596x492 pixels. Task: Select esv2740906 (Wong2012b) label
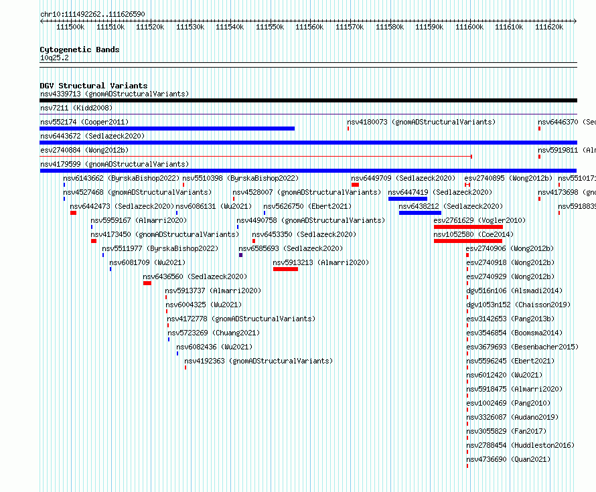click(x=510, y=248)
